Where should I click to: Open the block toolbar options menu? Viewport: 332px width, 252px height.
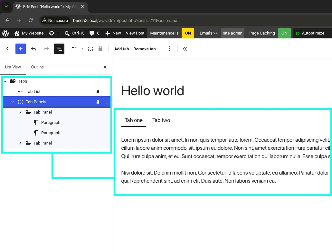(170, 49)
